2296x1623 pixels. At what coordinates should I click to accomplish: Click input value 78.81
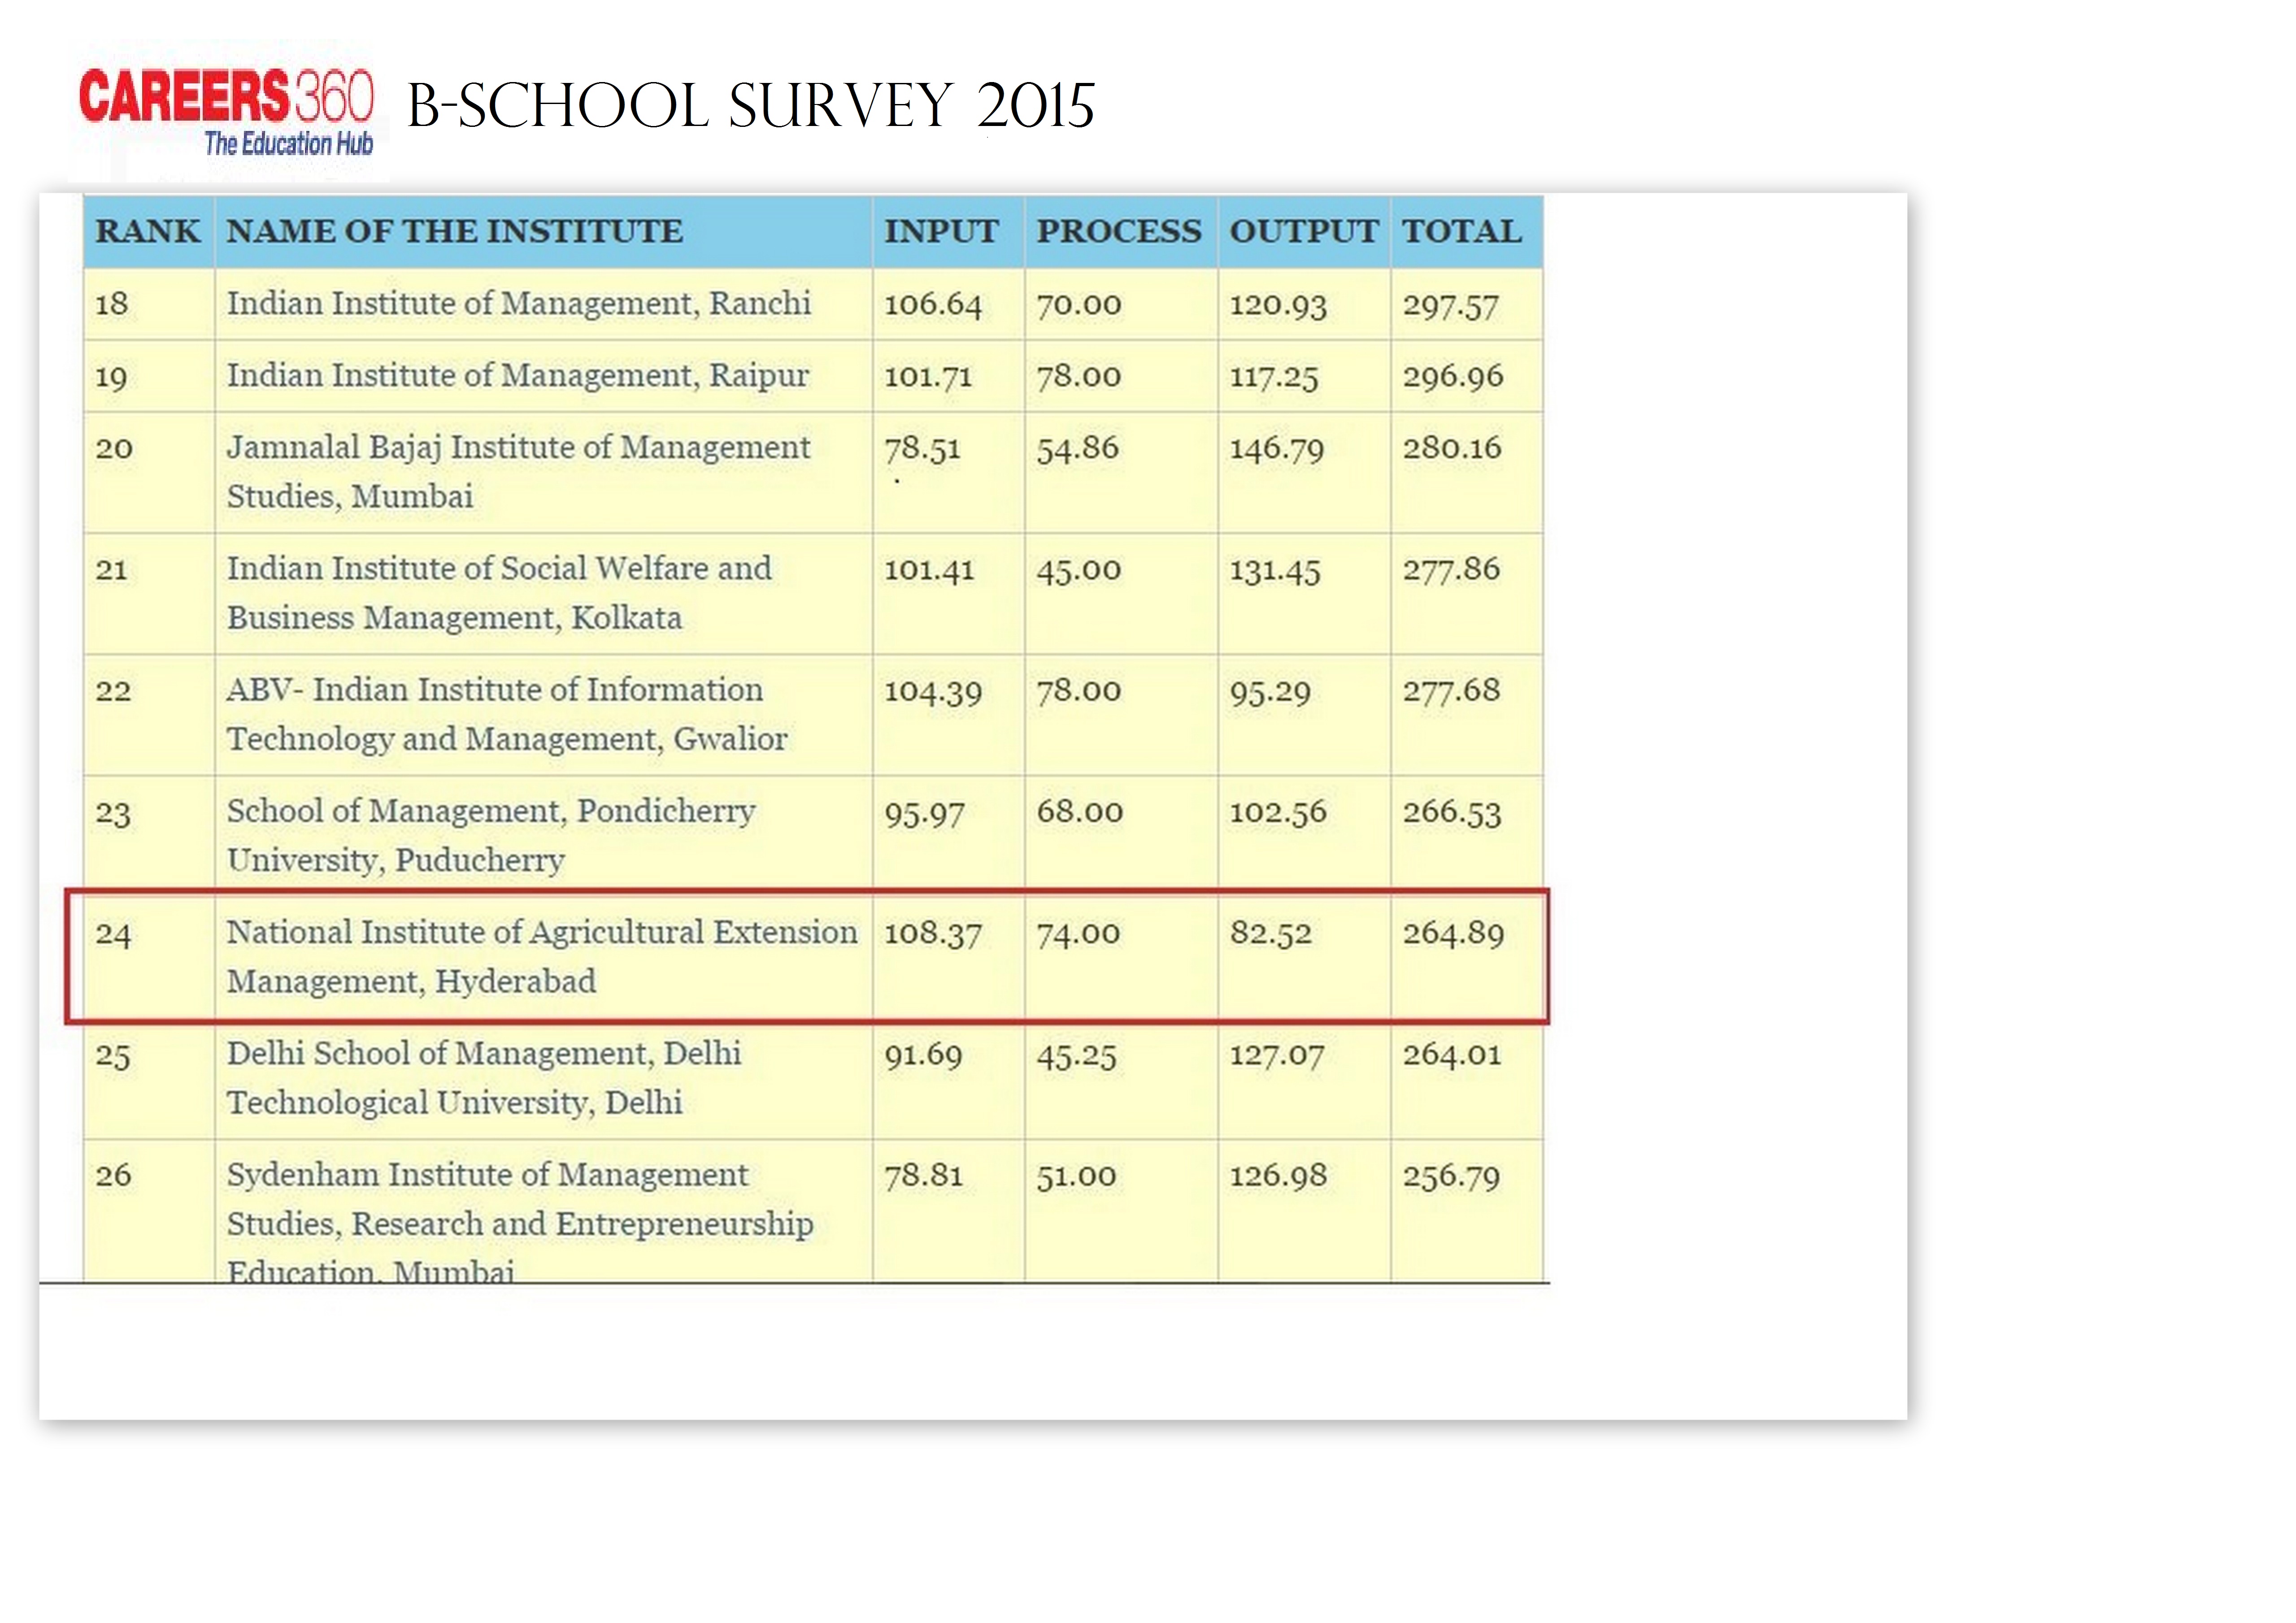(923, 1176)
